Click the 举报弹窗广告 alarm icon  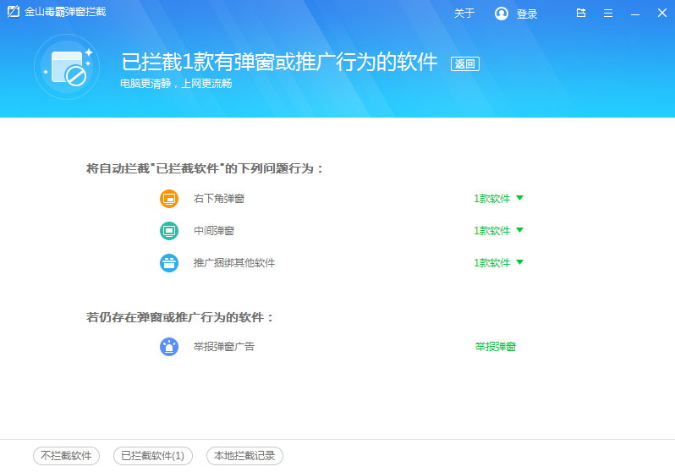point(169,347)
